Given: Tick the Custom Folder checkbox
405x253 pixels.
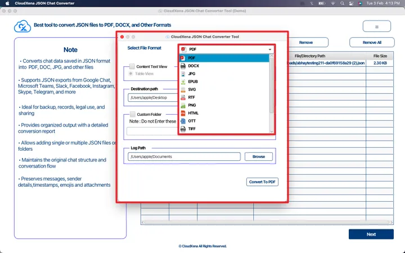Looking at the screenshot, I should pos(132,114).
